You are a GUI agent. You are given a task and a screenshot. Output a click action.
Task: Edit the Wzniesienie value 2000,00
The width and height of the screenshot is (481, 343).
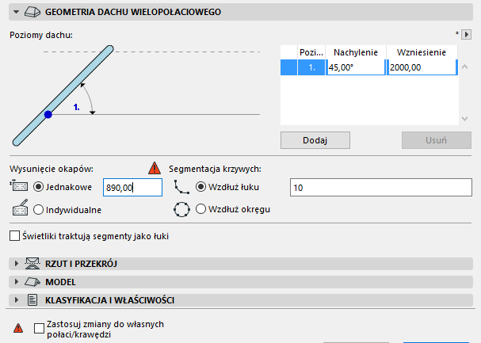422,67
